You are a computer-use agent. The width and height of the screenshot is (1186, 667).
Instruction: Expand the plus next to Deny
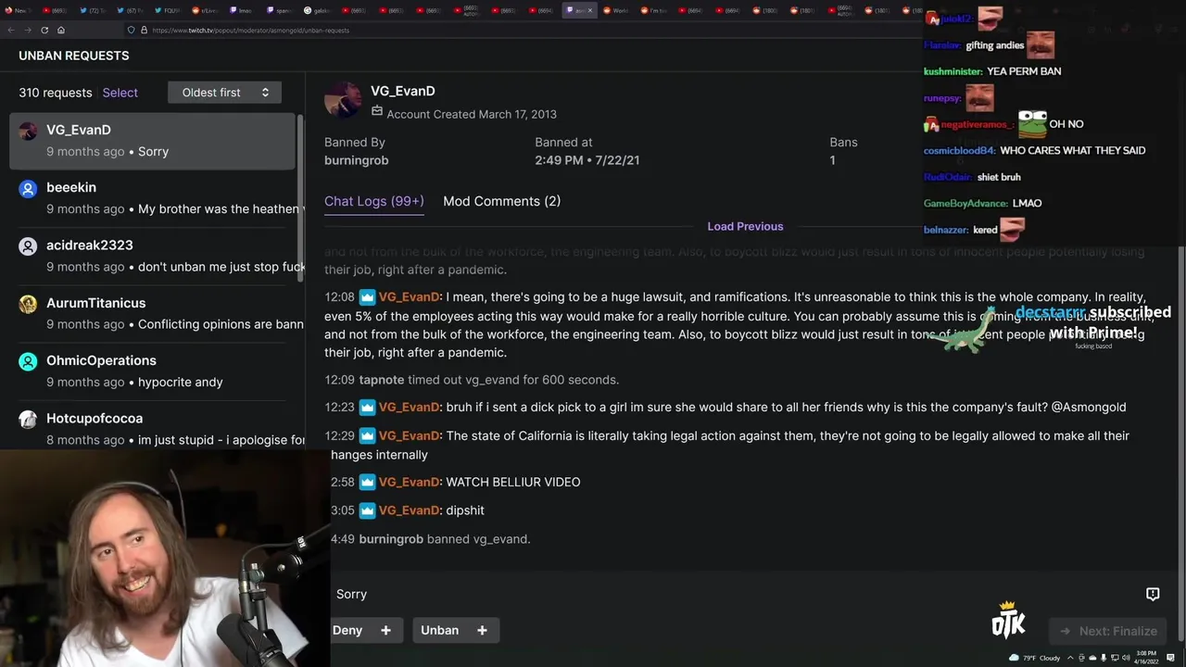pos(385,630)
